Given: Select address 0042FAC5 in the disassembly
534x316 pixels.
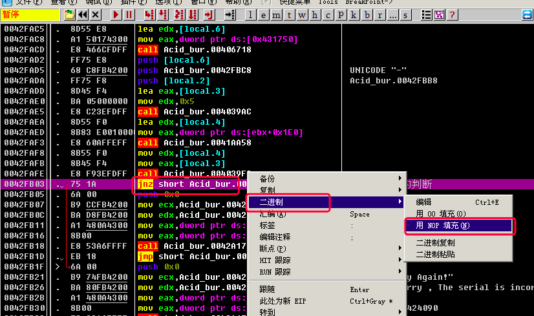Looking at the screenshot, I should tap(24, 29).
